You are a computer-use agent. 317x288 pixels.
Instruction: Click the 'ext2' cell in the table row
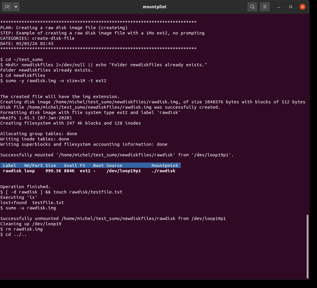pyautogui.click(x=85, y=171)
